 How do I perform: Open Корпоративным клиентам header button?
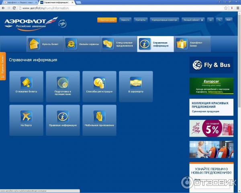click(164, 20)
